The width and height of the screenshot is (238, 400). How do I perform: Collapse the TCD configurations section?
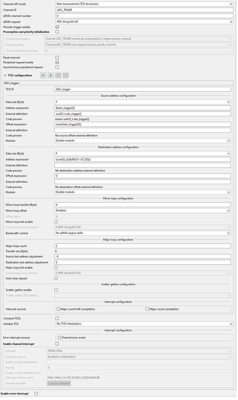[x=4, y=75]
